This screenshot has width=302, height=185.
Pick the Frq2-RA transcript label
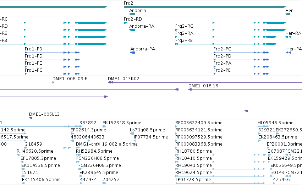coord(184,33)
